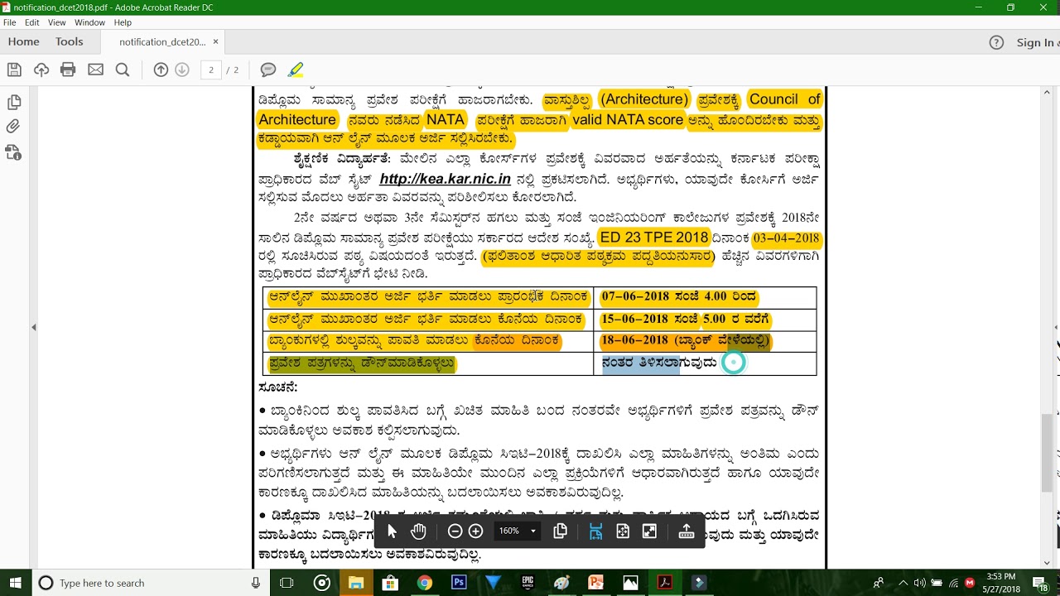1060x596 pixels.
Task: Zoom in with plus button
Action: [475, 531]
